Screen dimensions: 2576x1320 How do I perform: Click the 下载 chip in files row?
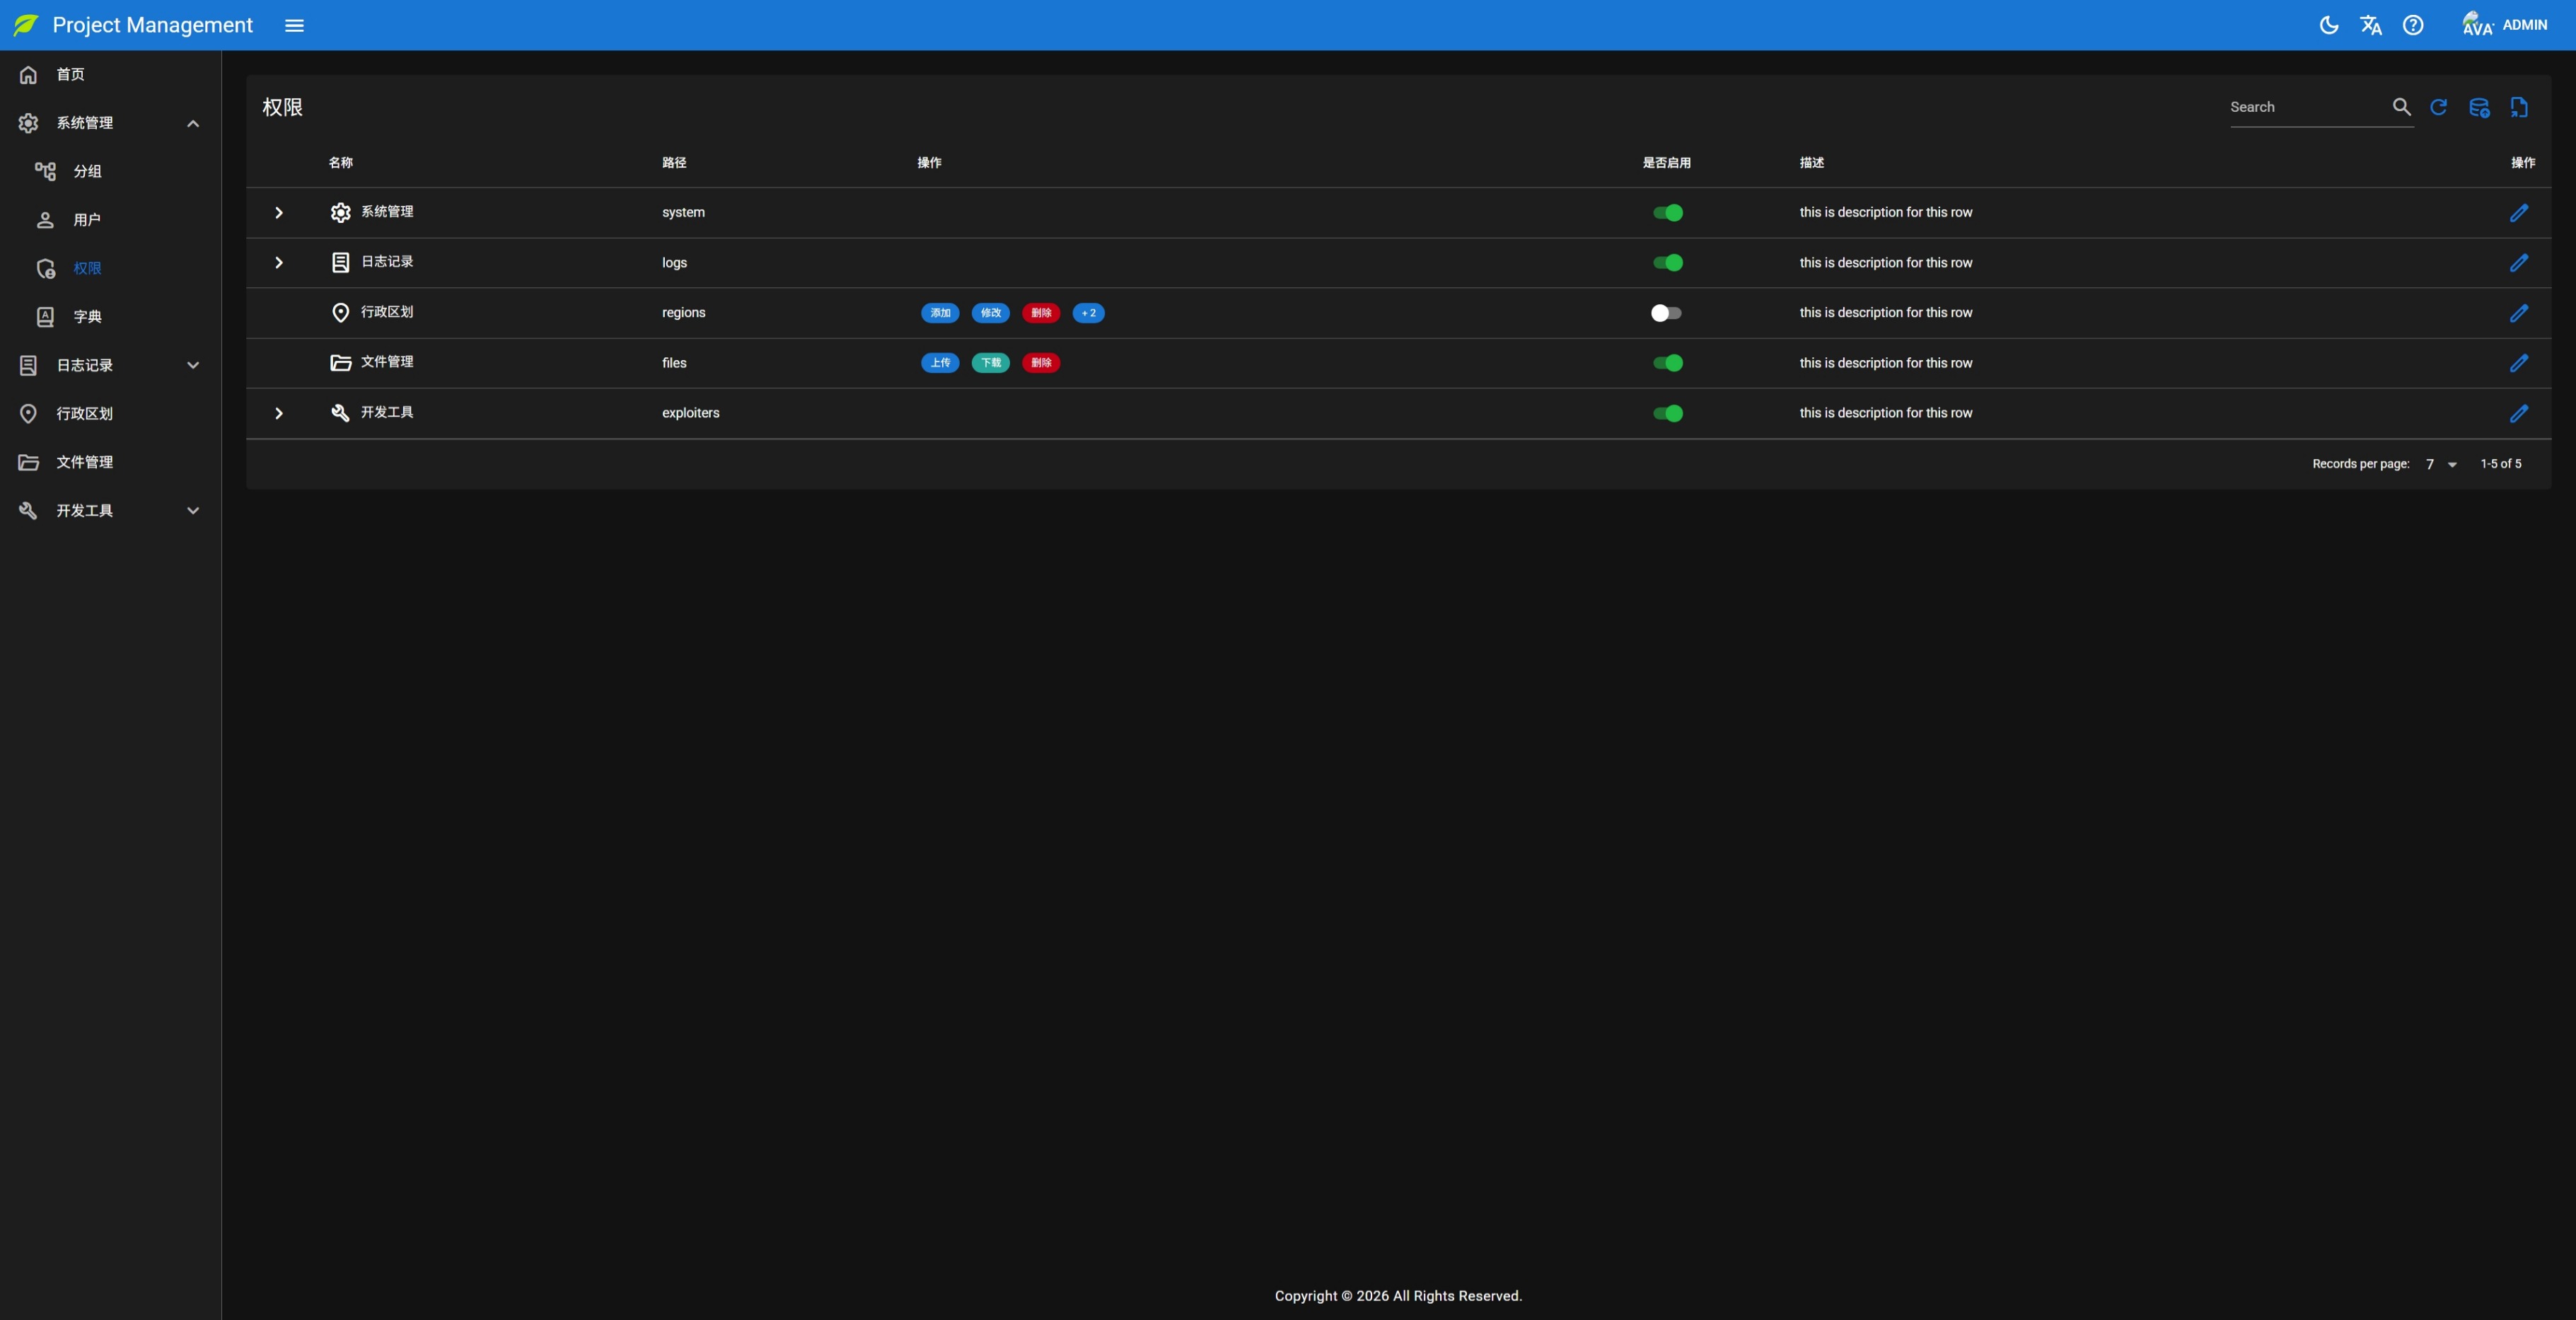(x=990, y=363)
